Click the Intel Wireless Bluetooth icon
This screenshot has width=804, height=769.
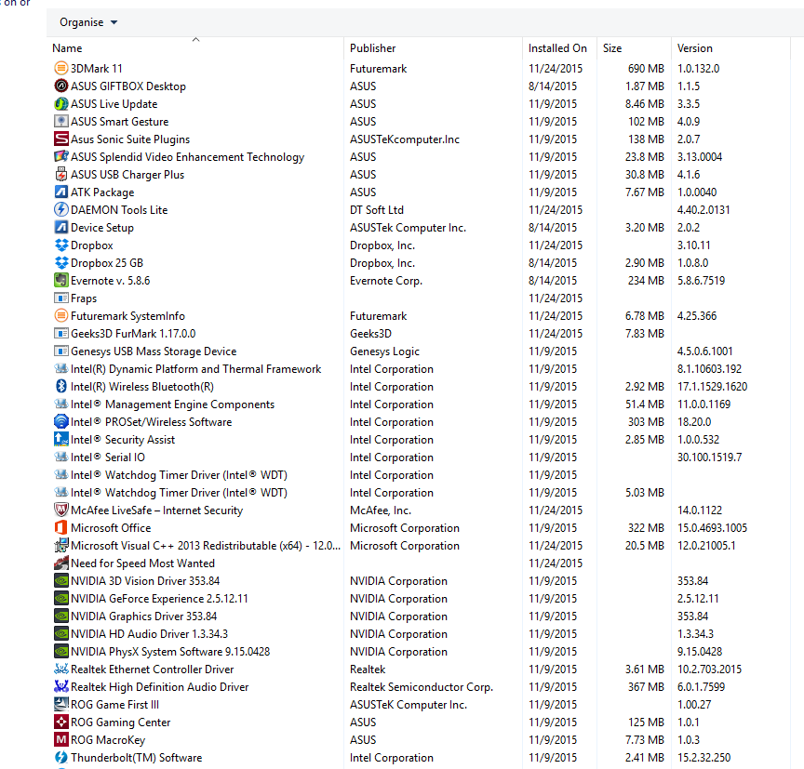coord(61,386)
